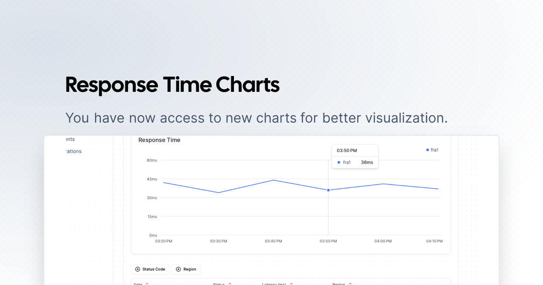Click the line peak at 03:40 PM
The height and width of the screenshot is (285, 543).
click(273, 180)
